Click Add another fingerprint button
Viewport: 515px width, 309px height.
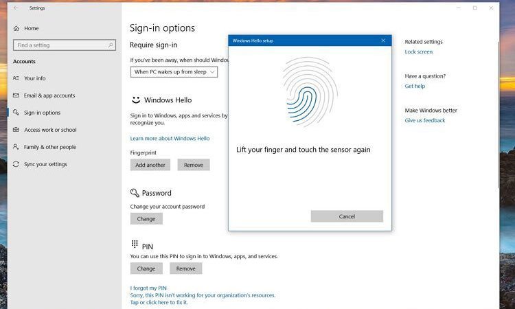(x=150, y=165)
